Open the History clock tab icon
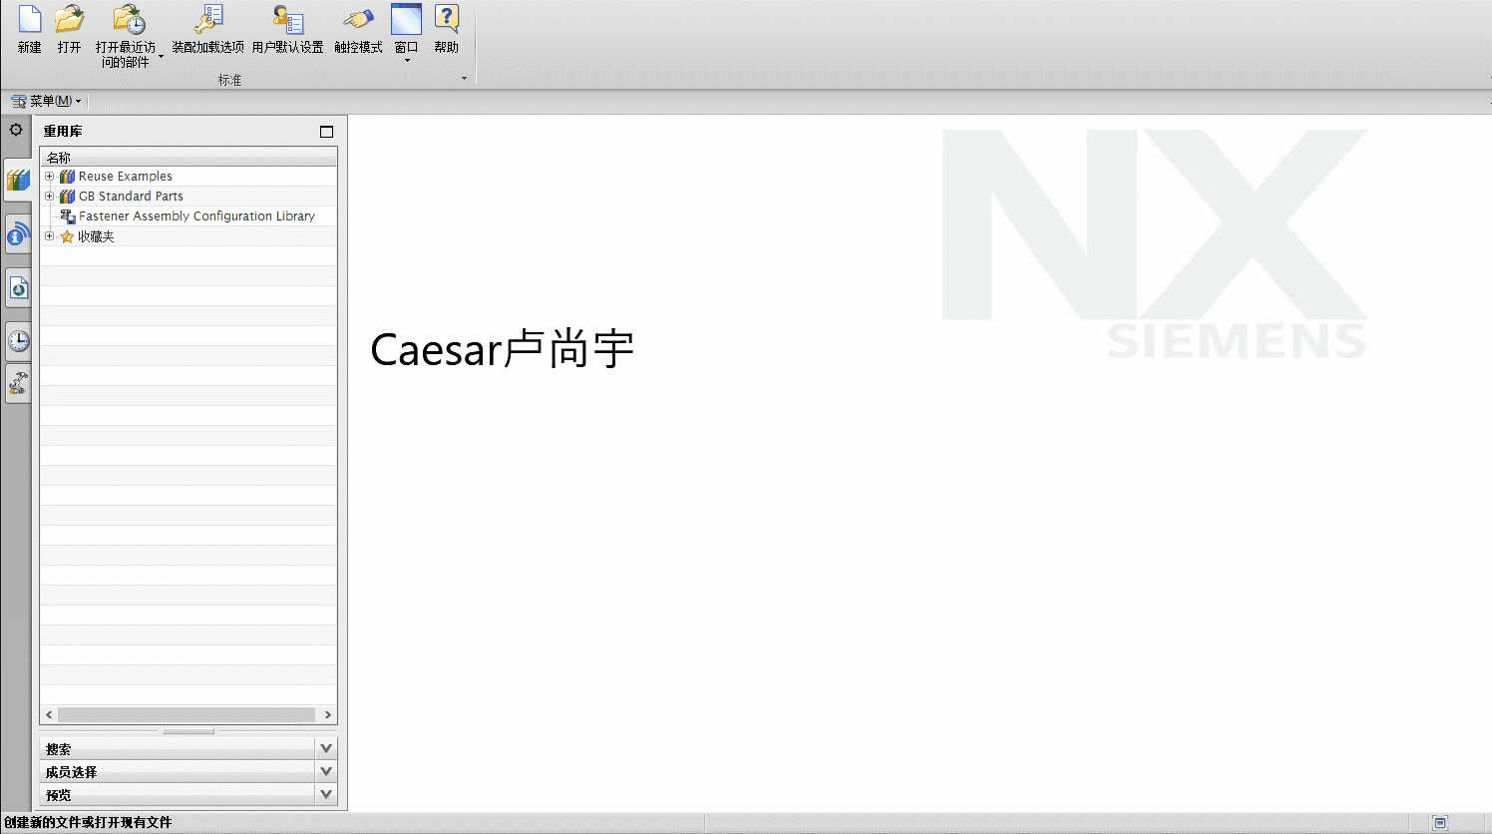Screen dimensions: 1492x834 coord(18,341)
